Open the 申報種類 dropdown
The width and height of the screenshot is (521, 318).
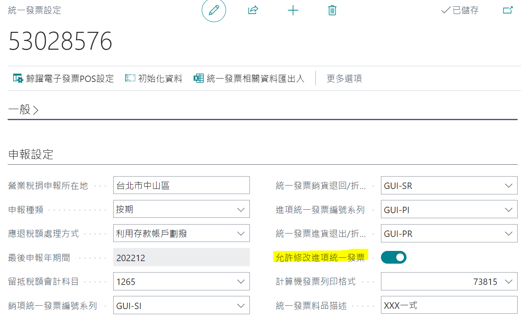(241, 209)
